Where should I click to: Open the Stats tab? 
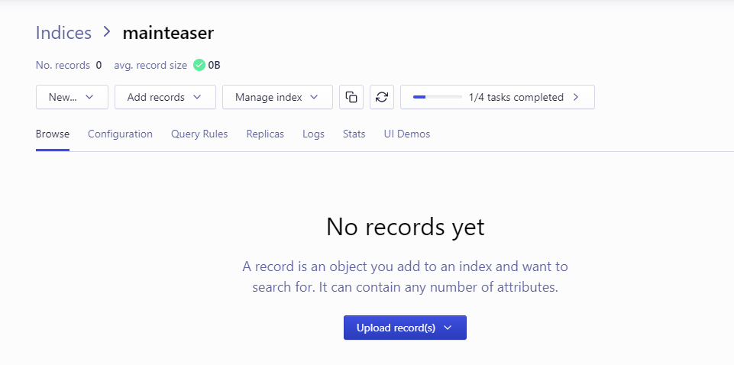[354, 134]
